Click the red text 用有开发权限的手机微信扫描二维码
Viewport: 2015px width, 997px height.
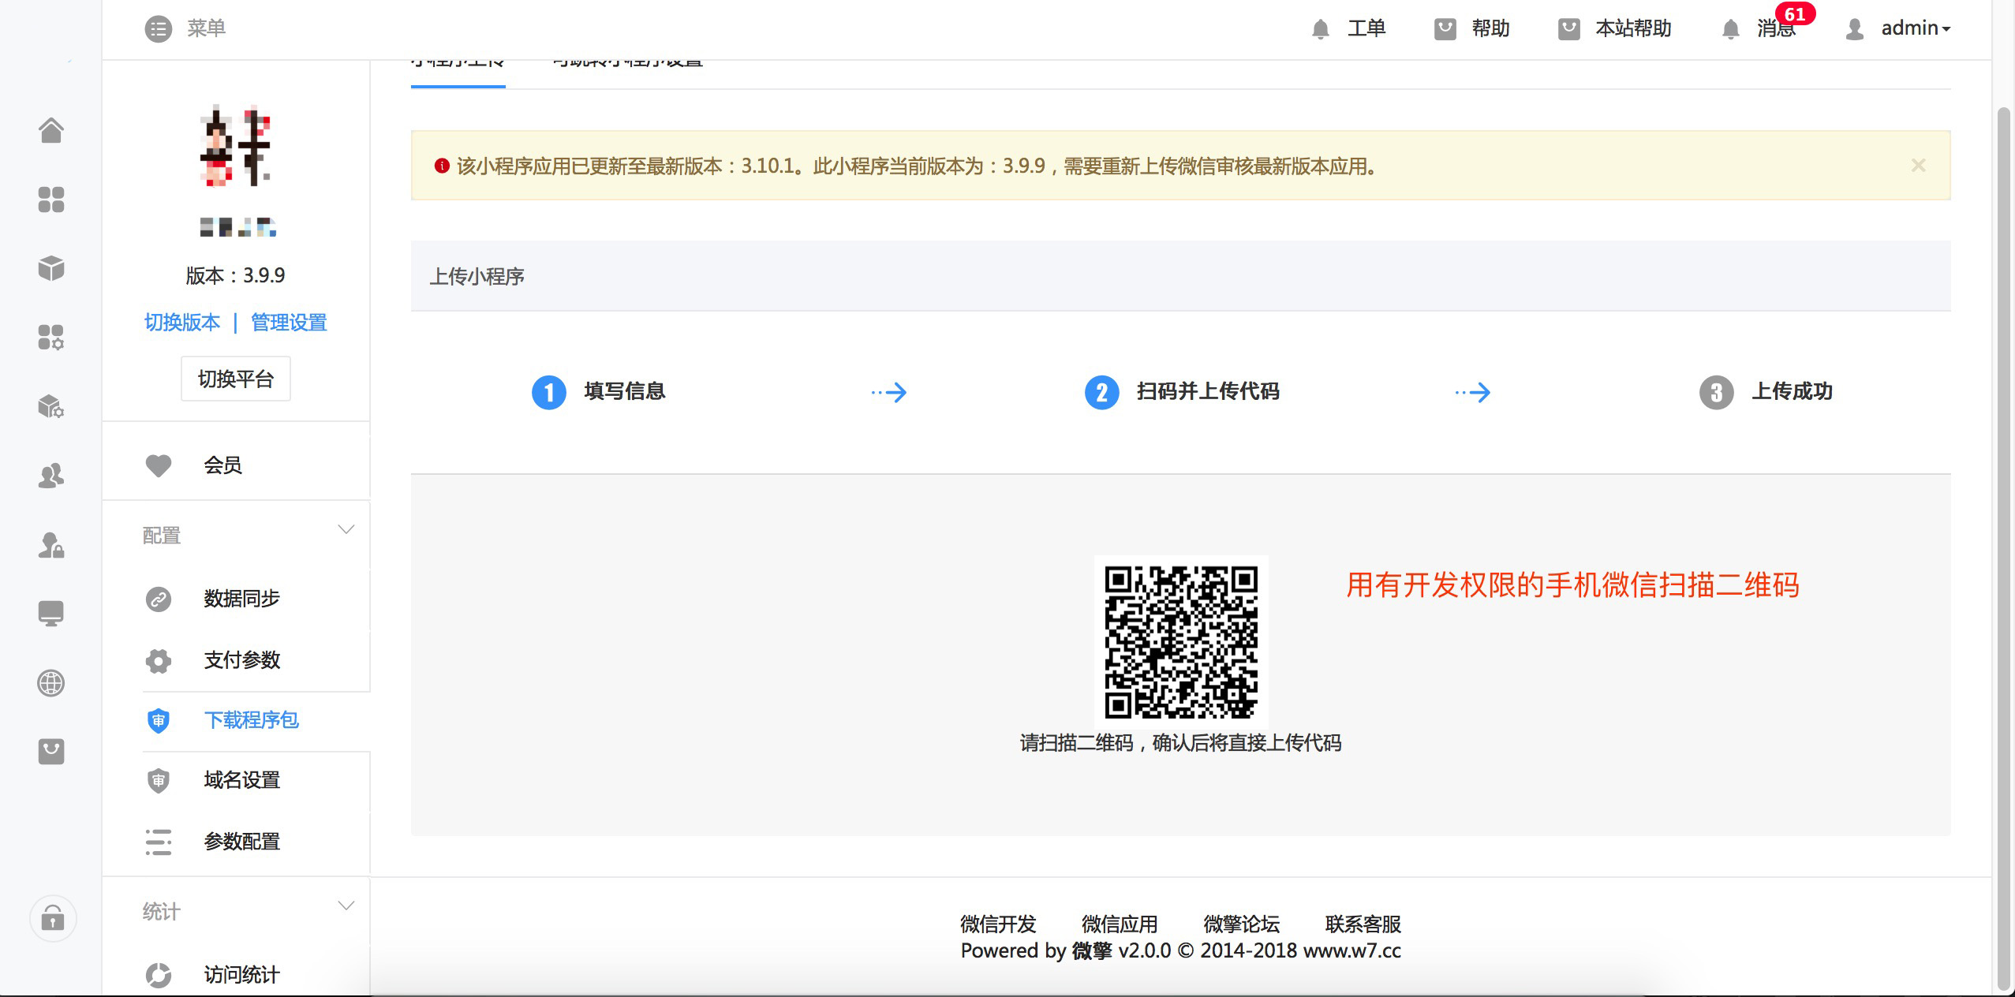point(1572,585)
